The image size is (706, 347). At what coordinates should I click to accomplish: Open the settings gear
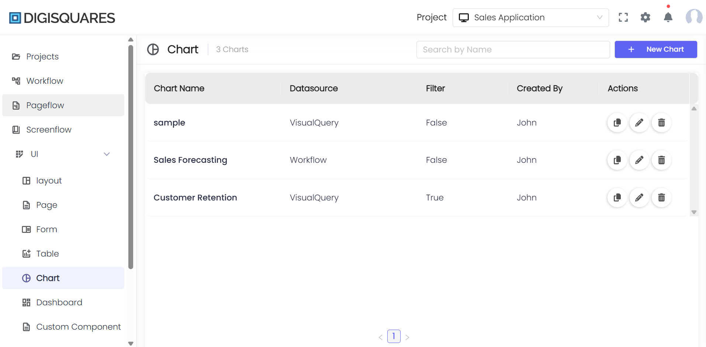pyautogui.click(x=645, y=17)
